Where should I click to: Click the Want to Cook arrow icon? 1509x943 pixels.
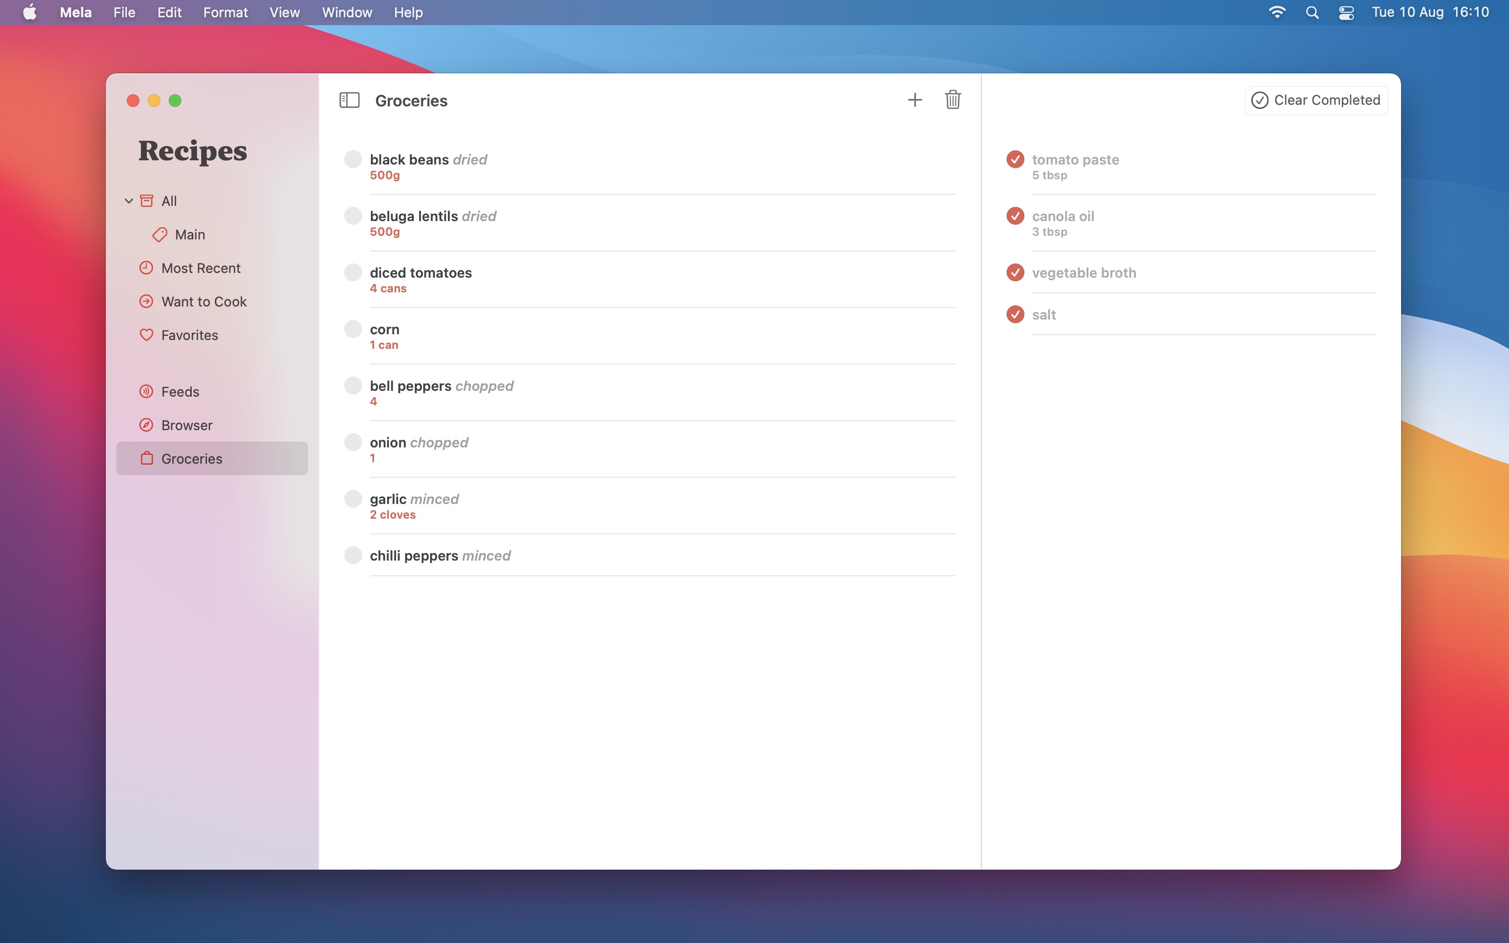click(x=147, y=302)
